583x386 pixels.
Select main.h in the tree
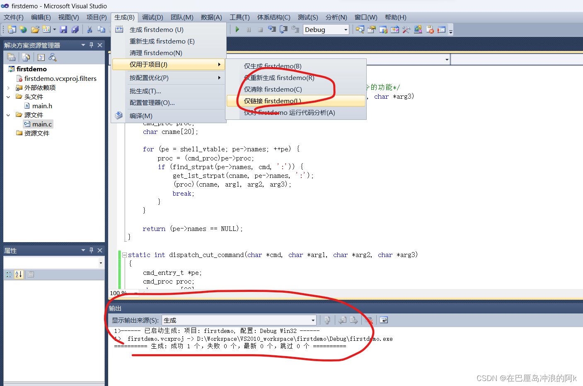pos(42,106)
